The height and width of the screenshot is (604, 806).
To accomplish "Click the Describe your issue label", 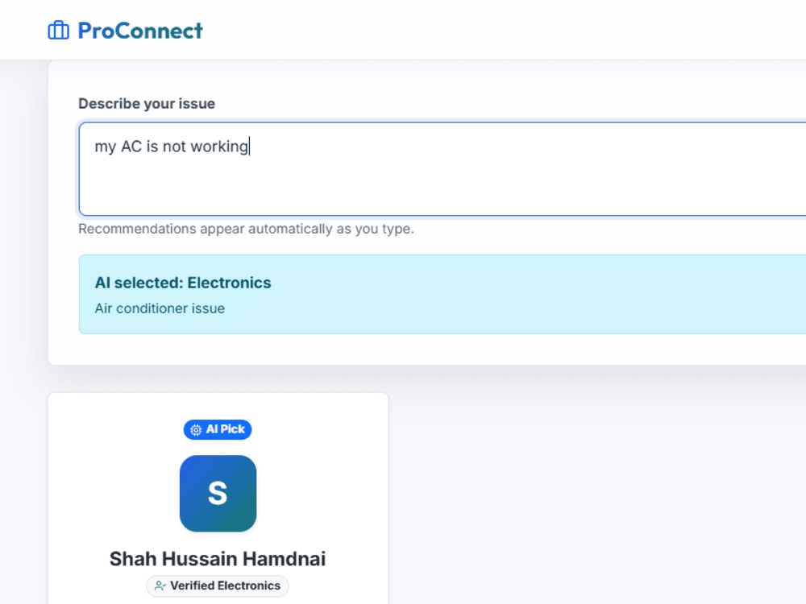I will click(147, 104).
